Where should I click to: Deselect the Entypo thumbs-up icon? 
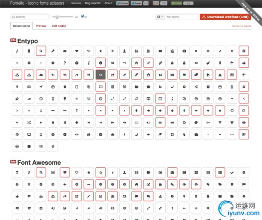(x=244, y=63)
